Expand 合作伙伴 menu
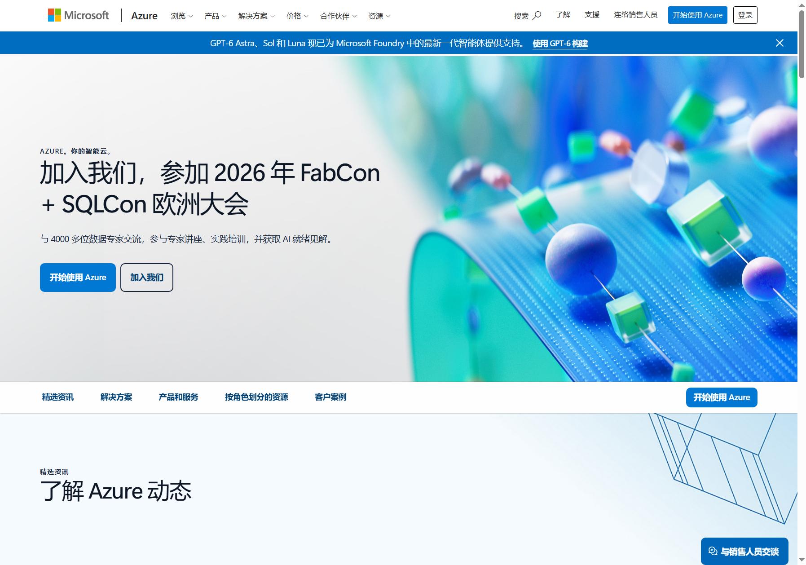The image size is (806, 565). tap(338, 16)
